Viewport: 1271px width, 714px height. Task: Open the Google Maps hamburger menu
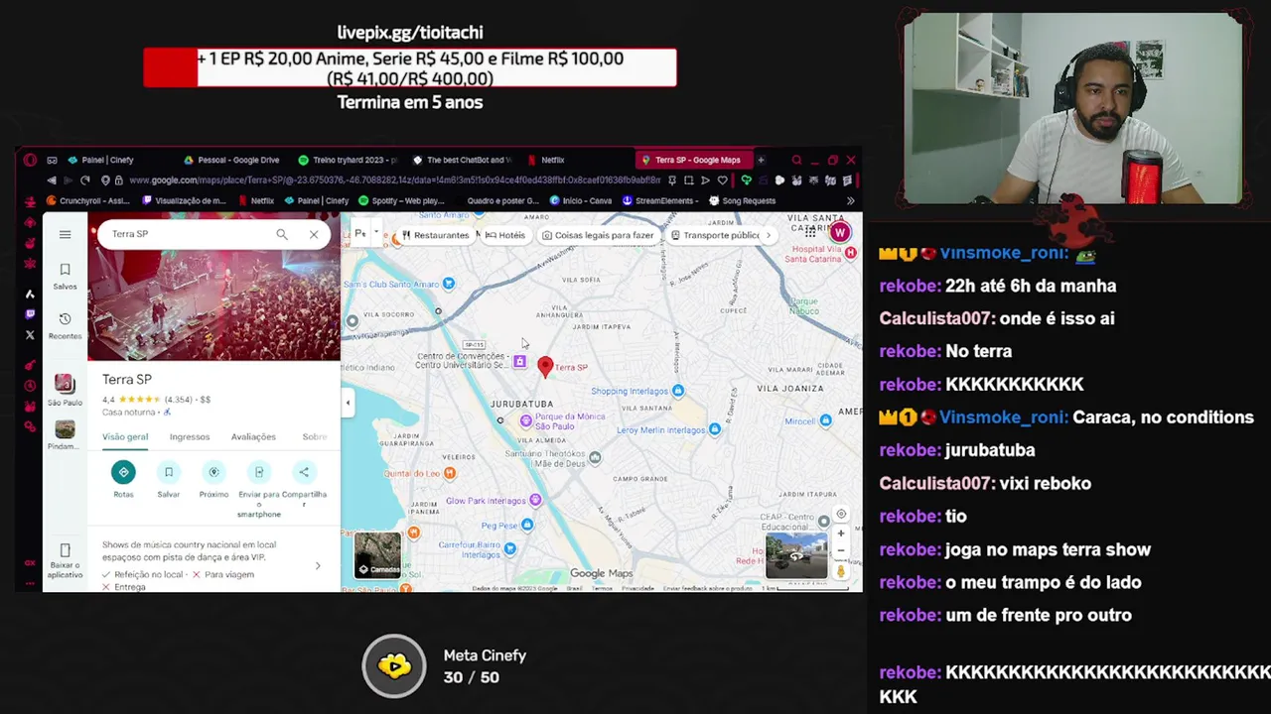pos(65,234)
